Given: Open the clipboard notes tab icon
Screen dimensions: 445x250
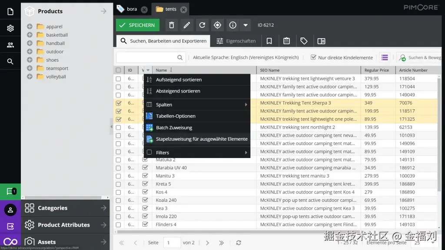Looking at the screenshot, I should [287, 41].
